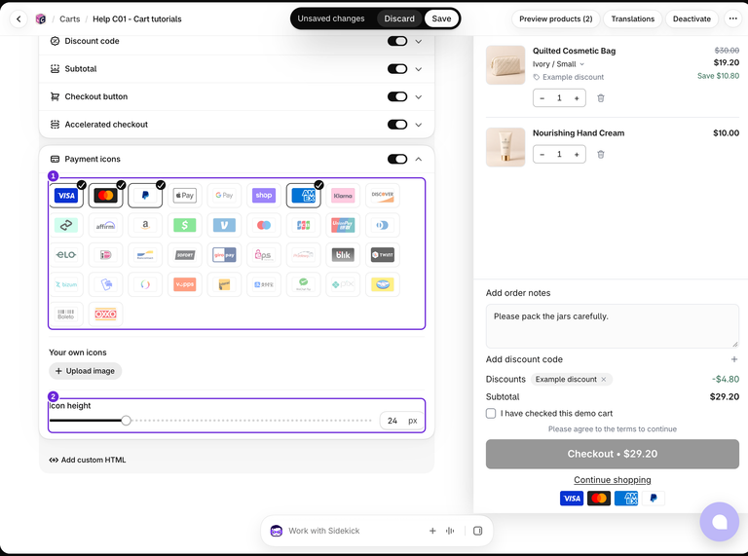Select the Pix payment icon

pyautogui.click(x=343, y=284)
